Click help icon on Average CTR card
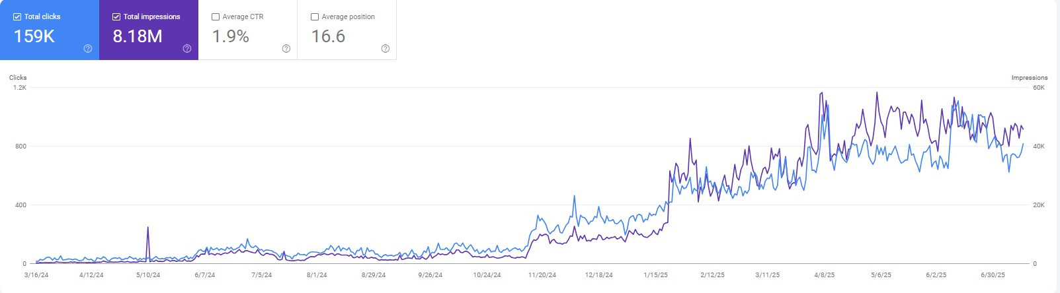 click(x=286, y=48)
